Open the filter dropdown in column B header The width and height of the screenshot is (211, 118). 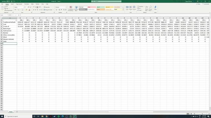point(23,20)
